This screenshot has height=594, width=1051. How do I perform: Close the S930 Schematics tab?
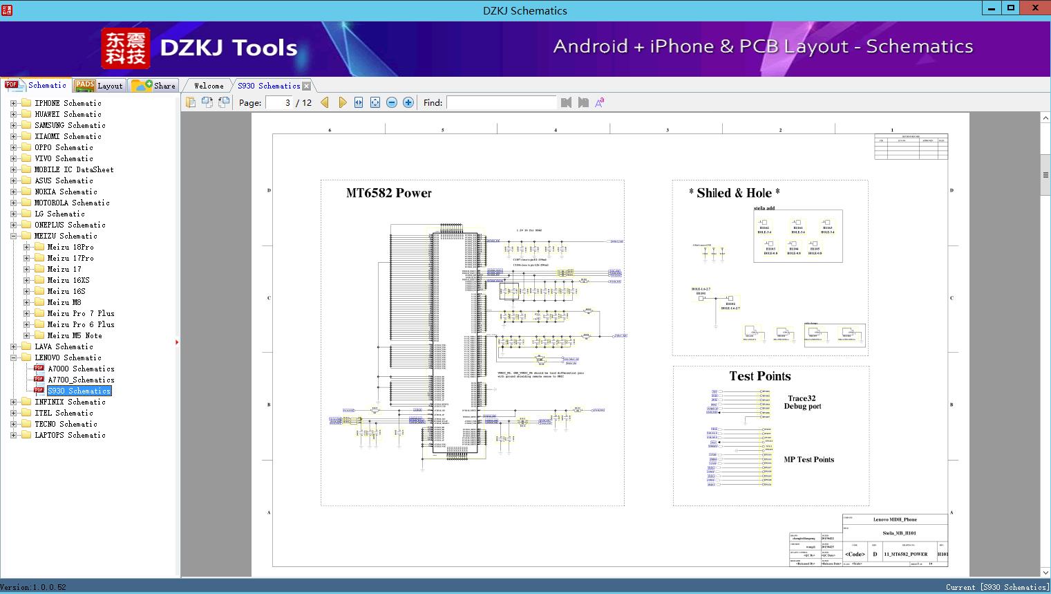point(307,86)
